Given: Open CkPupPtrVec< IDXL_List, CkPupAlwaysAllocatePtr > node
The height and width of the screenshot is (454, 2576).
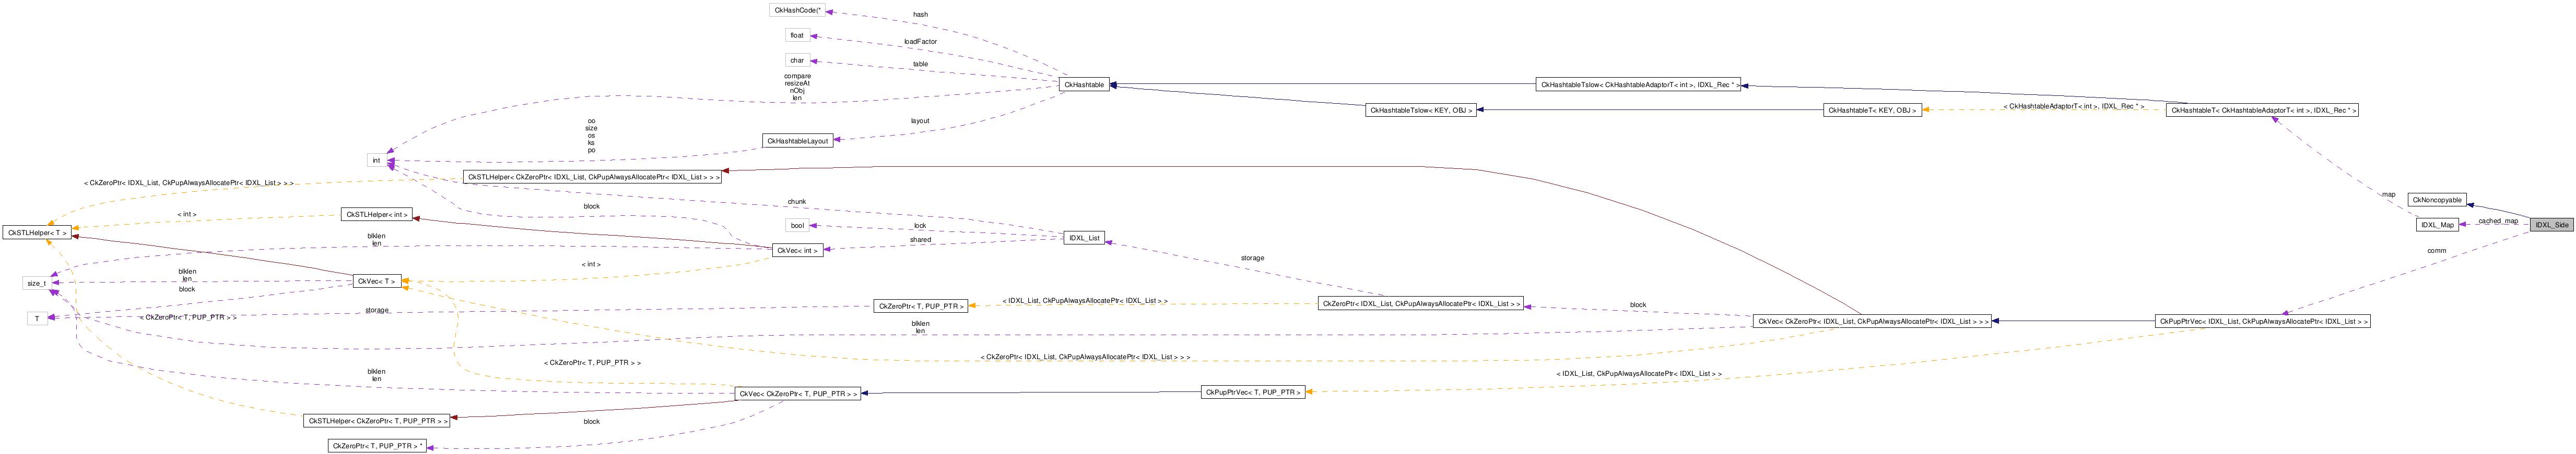Looking at the screenshot, I should pos(2262,321).
